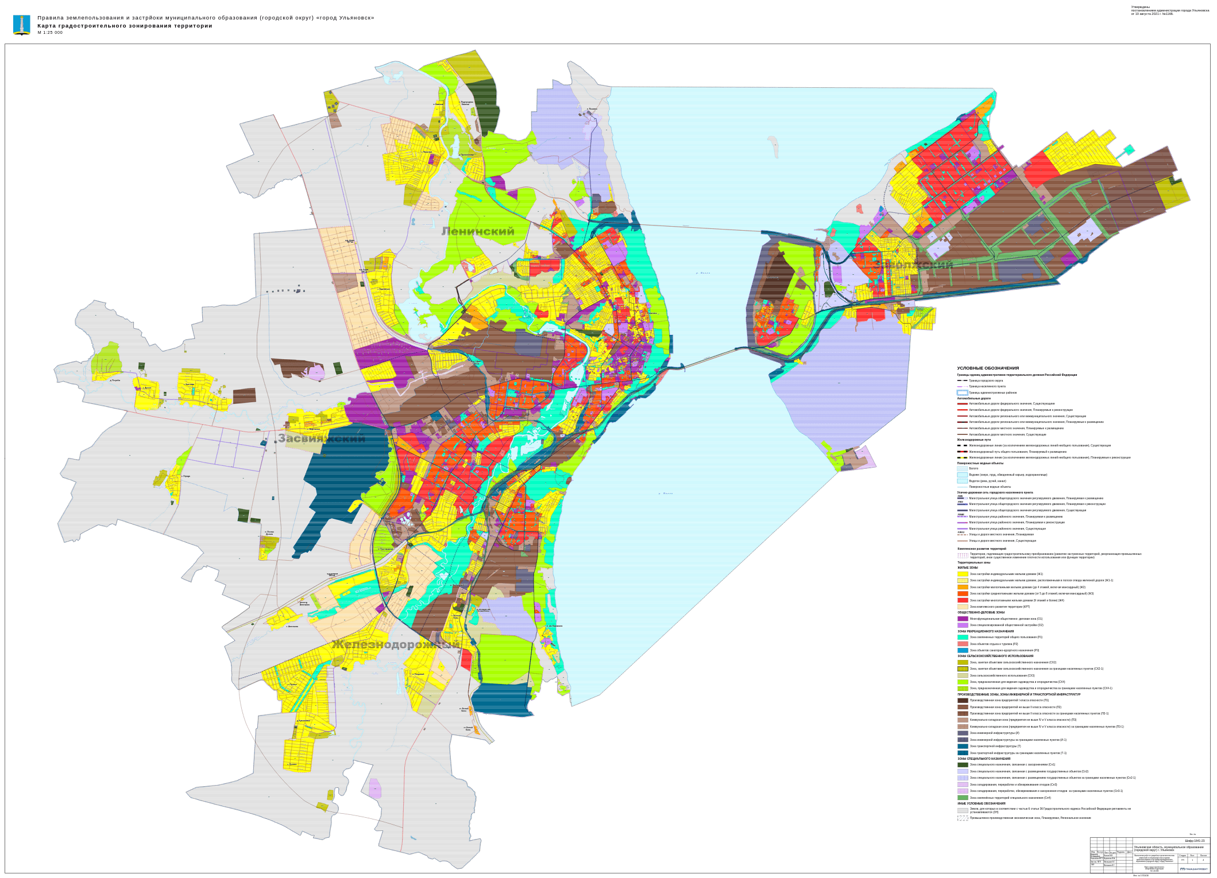
Task: Click the purple О1 public-business zone swatch
Action: [x=963, y=619]
